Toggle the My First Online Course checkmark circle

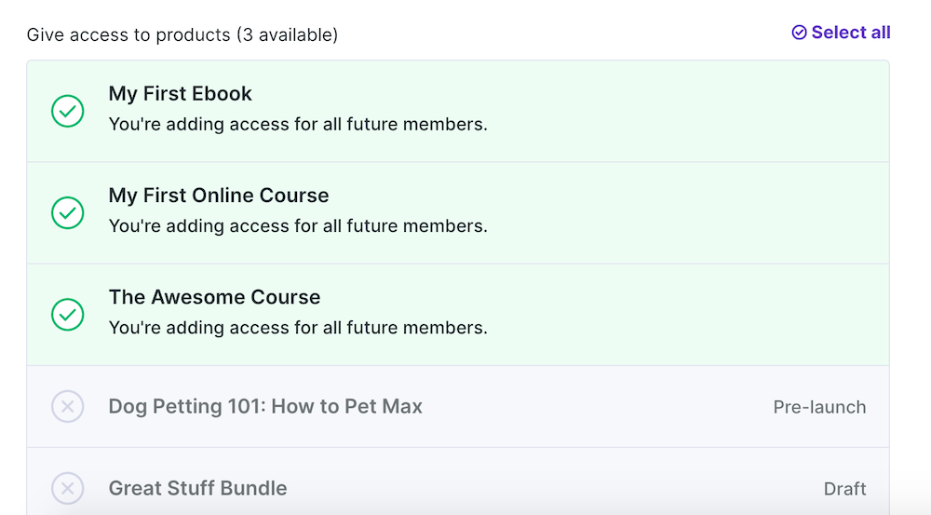pyautogui.click(x=67, y=213)
